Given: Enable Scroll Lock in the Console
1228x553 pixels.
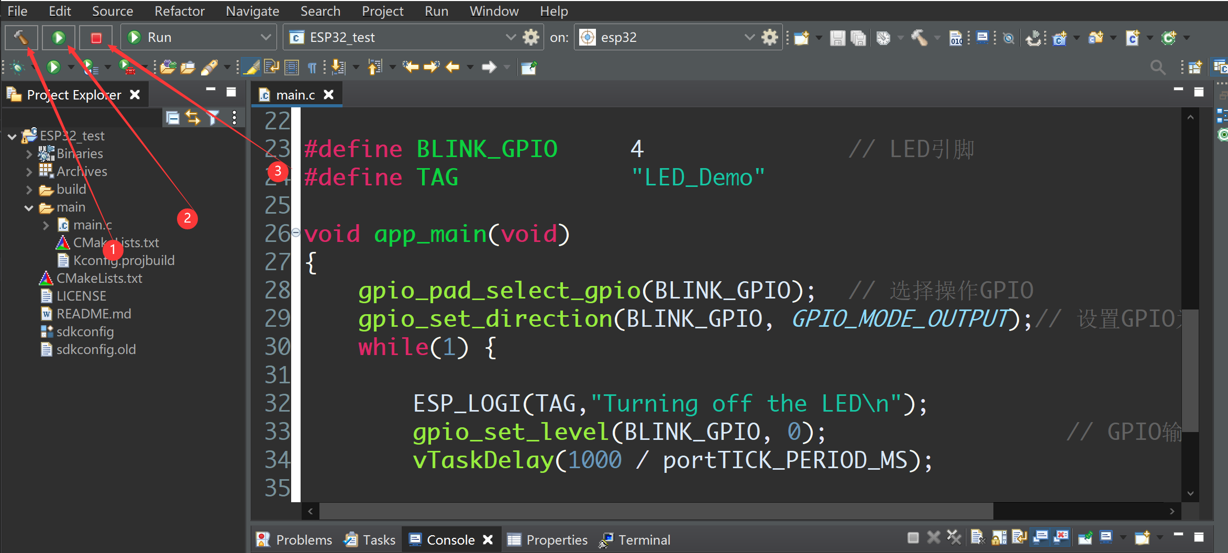Looking at the screenshot, I should click(x=998, y=537).
